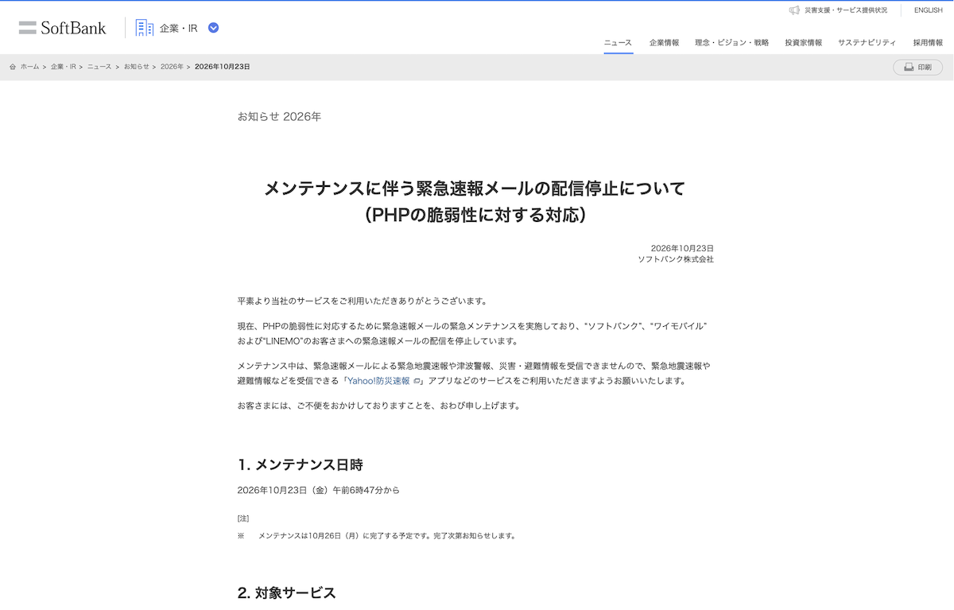Click the article date 2026年10月23日
This screenshot has height=610, width=954.
click(682, 248)
